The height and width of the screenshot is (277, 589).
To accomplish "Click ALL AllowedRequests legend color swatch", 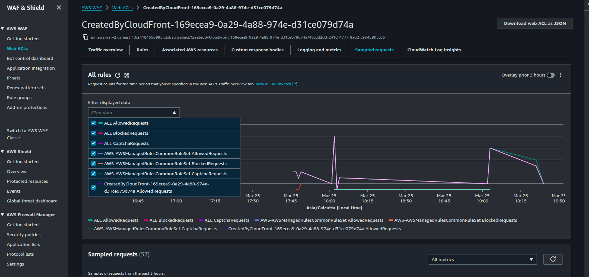I will click(x=90, y=220).
